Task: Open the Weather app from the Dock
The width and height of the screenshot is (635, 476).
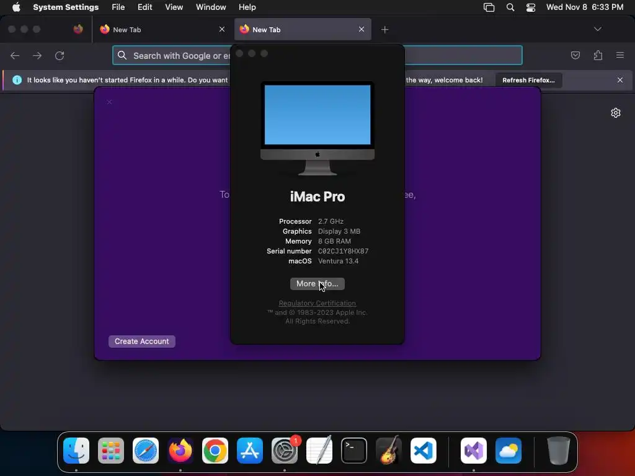Action: pyautogui.click(x=508, y=451)
